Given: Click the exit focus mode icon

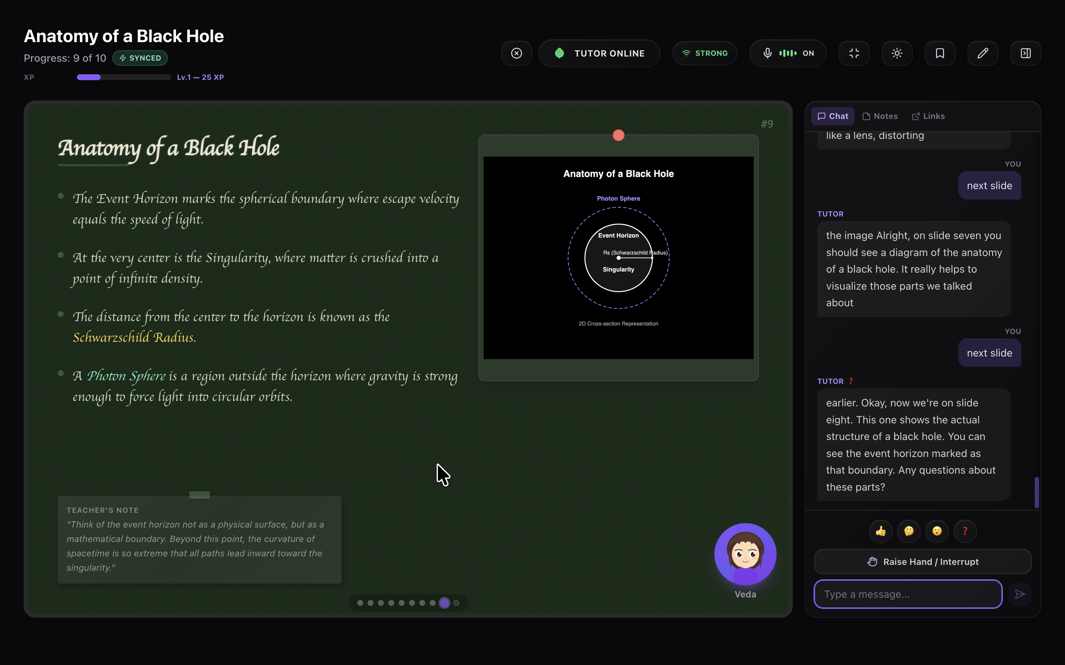Looking at the screenshot, I should click(854, 53).
